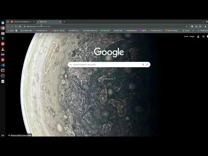The width and height of the screenshot is (208, 156).
Task: Open the tab search dropdown arrow
Action: [8, 22]
